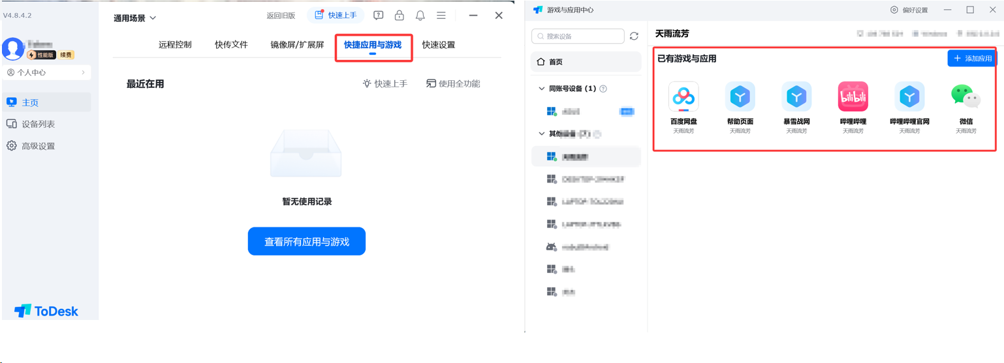The width and height of the screenshot is (1004, 363).
Task: Switch to the 快传文件 tab
Action: coord(231,45)
